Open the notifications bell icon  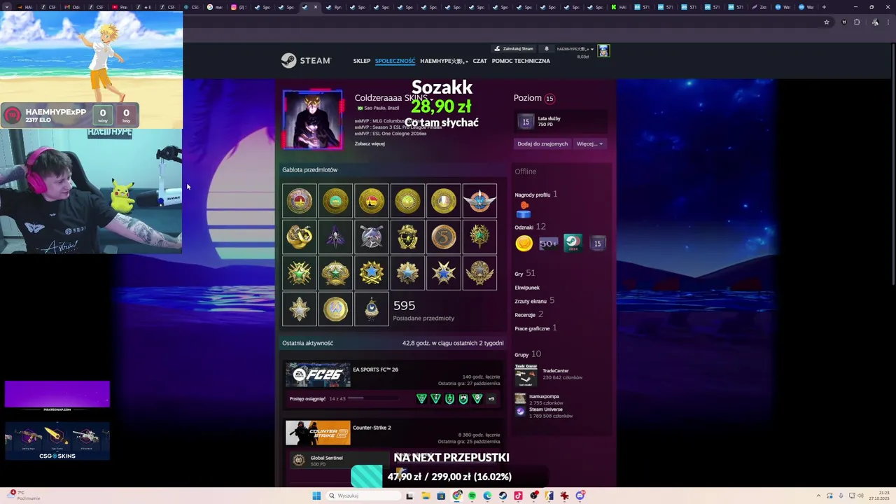[x=547, y=49]
